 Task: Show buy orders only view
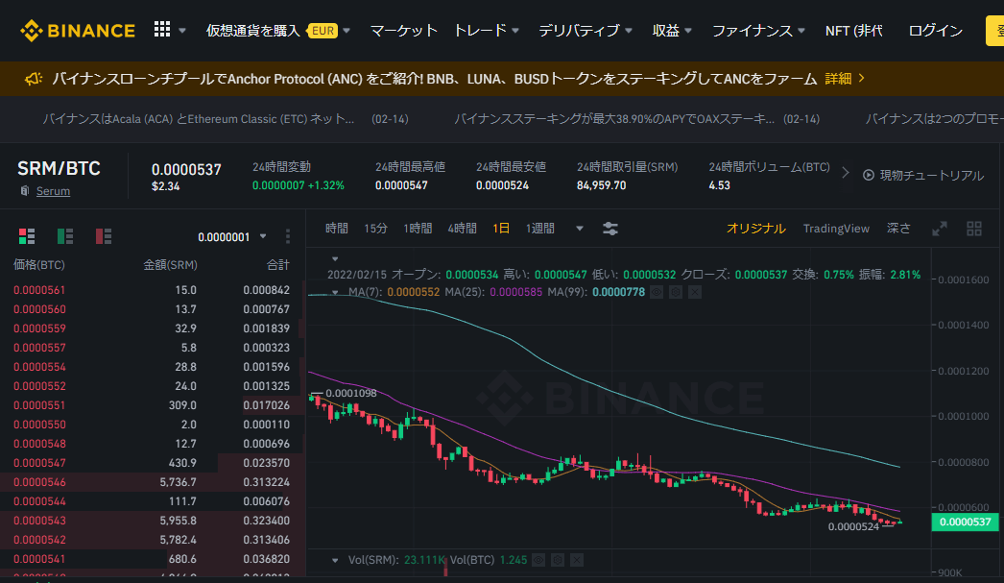(x=65, y=236)
